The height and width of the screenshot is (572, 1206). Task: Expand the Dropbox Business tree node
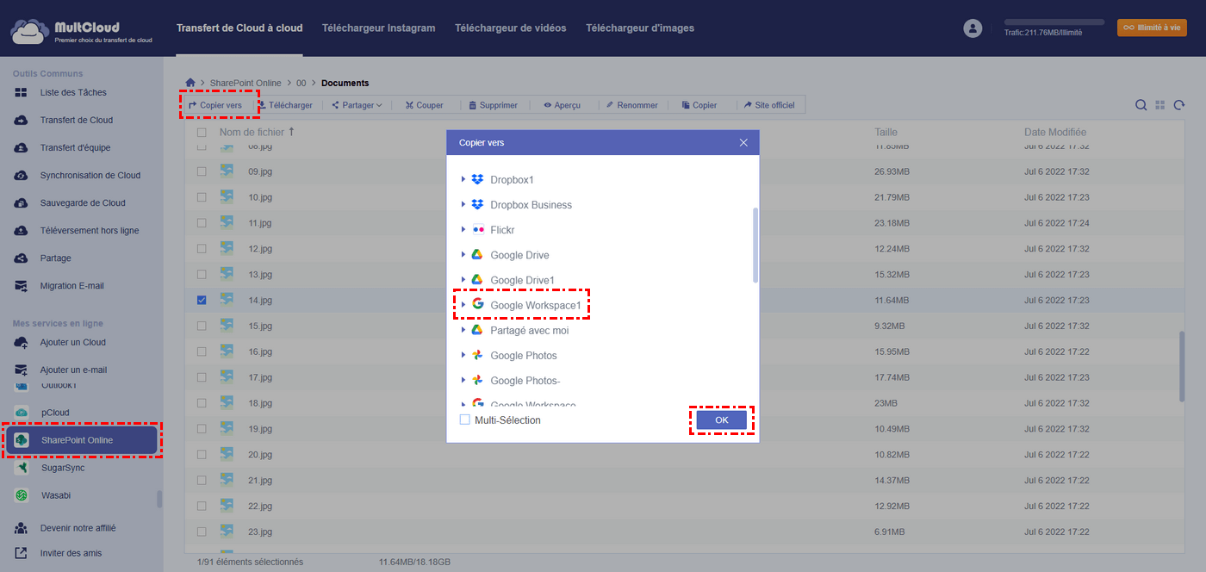(x=463, y=204)
